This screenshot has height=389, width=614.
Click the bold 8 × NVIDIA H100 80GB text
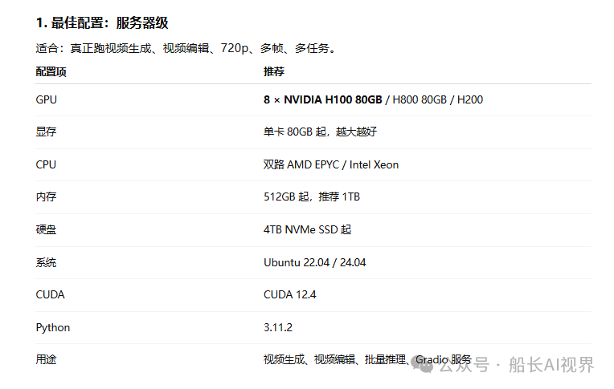pyautogui.click(x=322, y=99)
